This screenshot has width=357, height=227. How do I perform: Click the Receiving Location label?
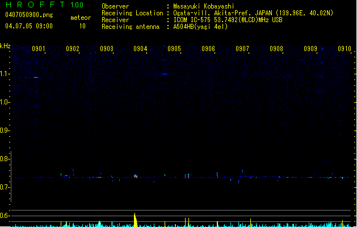pos(132,13)
